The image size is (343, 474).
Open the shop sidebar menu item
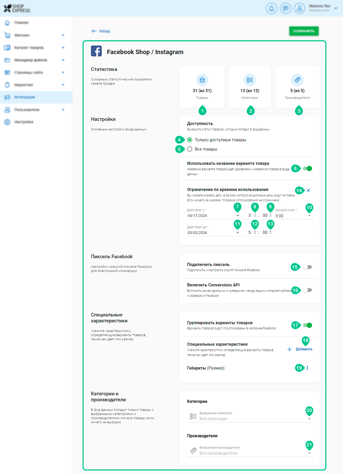(36, 35)
